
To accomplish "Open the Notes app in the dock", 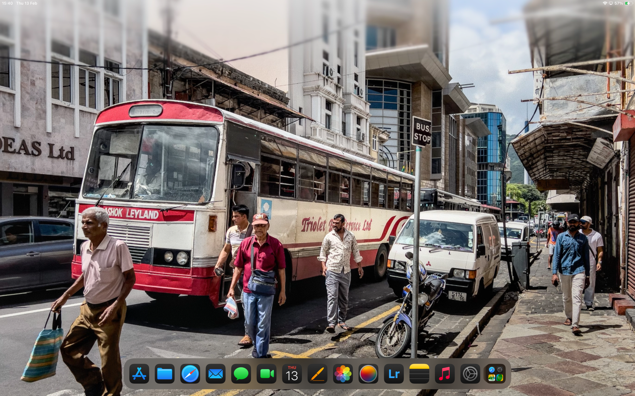I will pyautogui.click(x=419, y=374).
